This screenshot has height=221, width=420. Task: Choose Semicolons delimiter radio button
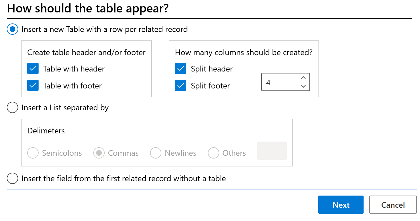point(33,153)
